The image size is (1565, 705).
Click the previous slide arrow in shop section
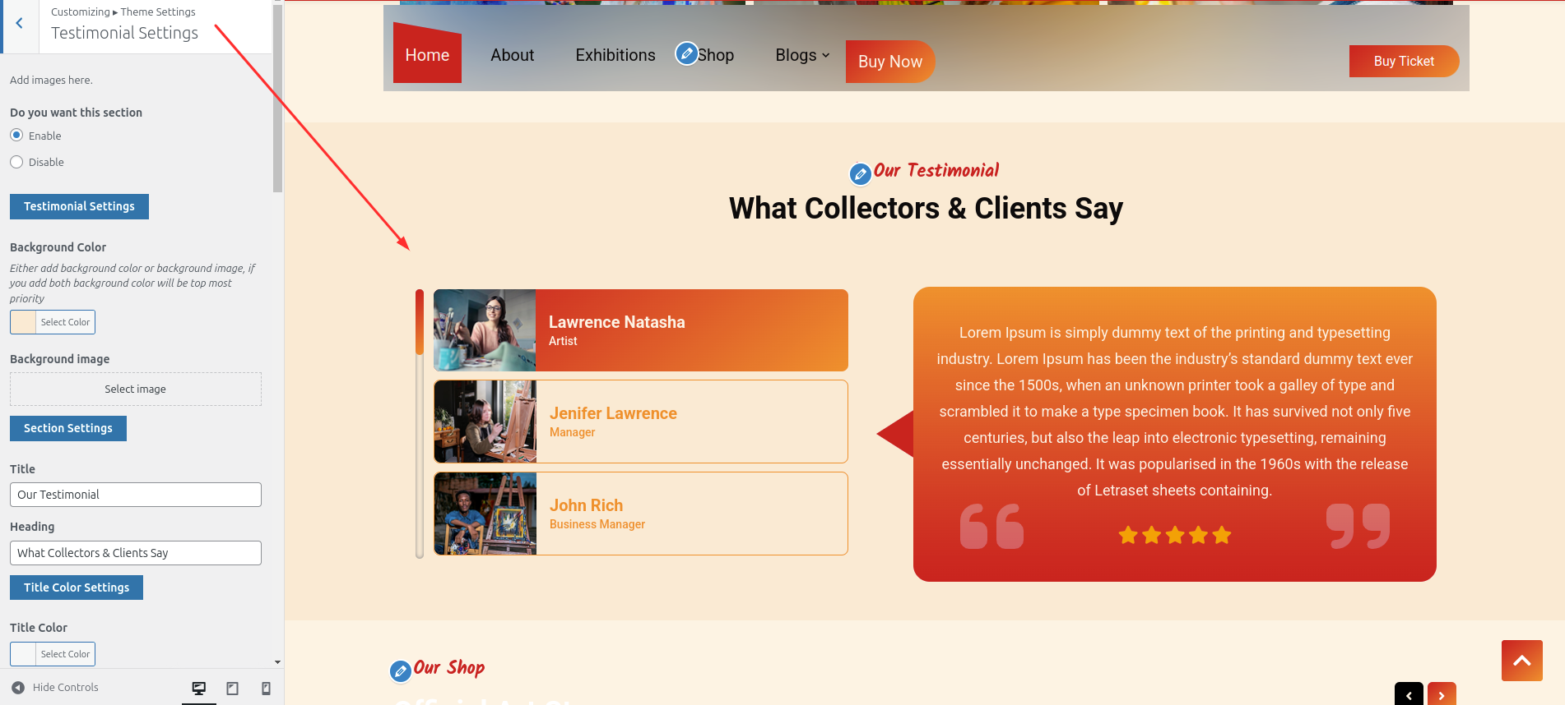pyautogui.click(x=1409, y=695)
